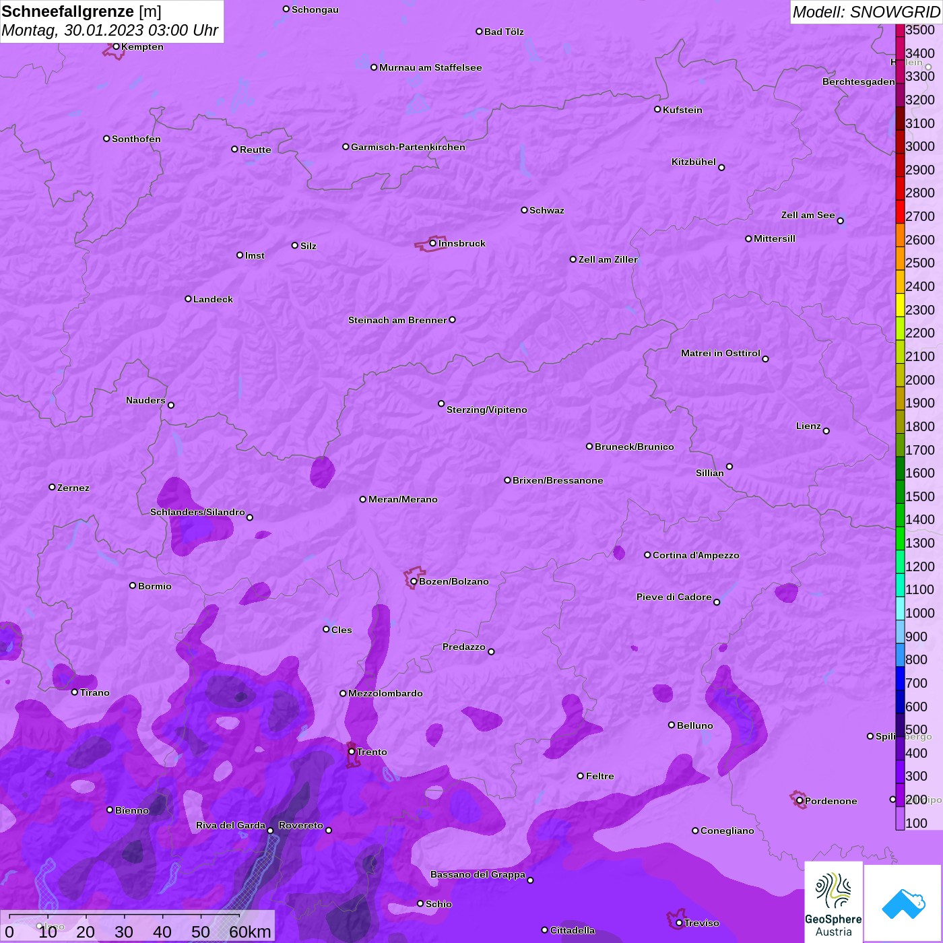Click the 'Zell am Ziller' label

tap(608, 259)
